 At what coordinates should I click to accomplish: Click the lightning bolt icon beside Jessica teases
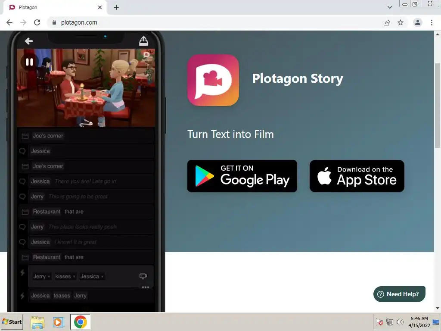22,296
